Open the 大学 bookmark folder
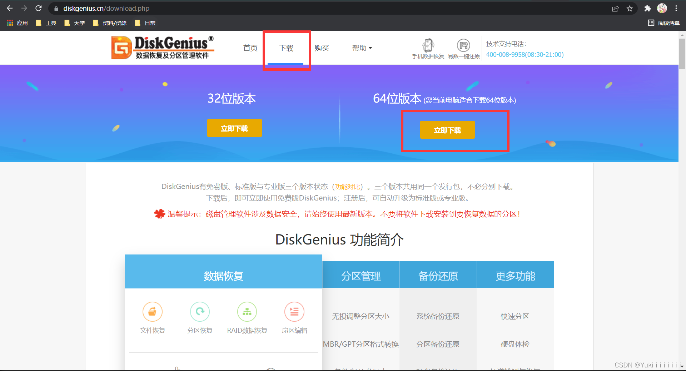The width and height of the screenshot is (686, 371). point(75,23)
